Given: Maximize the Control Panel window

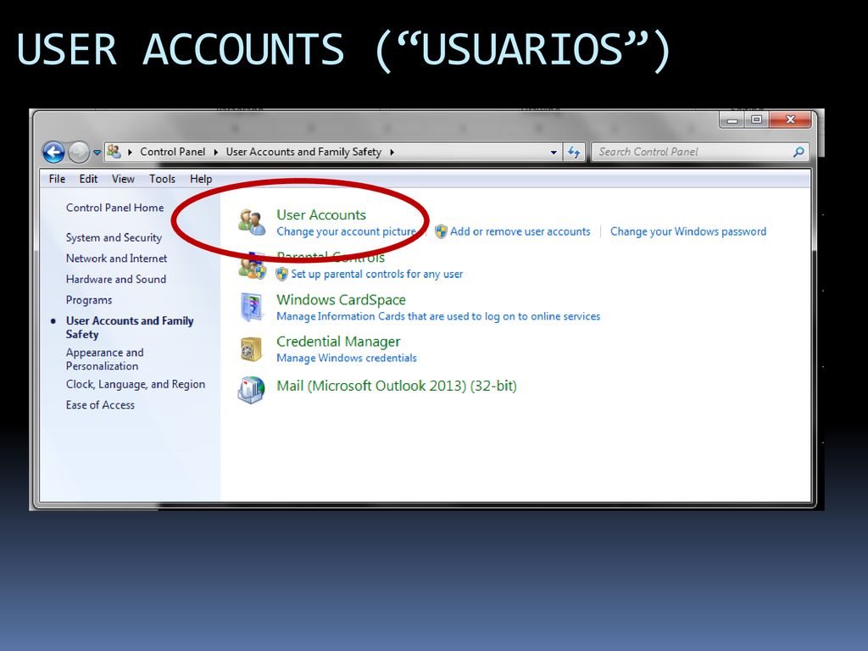Looking at the screenshot, I should [x=757, y=120].
